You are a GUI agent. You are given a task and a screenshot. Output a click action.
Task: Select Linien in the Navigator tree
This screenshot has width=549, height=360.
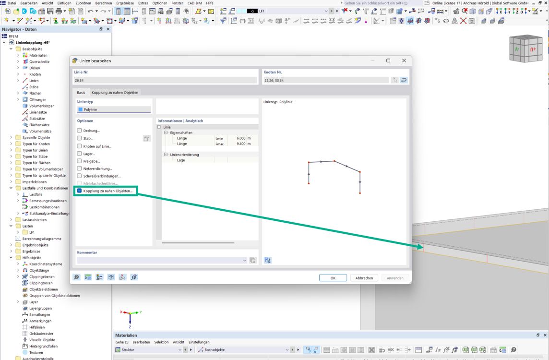pyautogui.click(x=34, y=81)
